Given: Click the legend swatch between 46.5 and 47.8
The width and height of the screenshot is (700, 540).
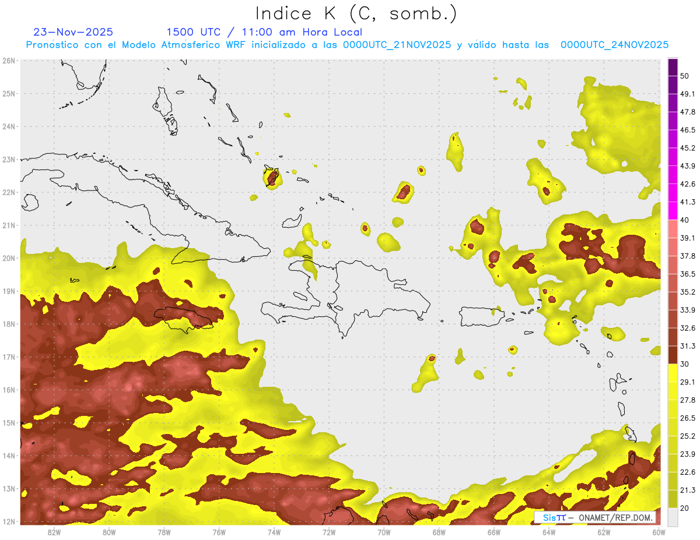Looking at the screenshot, I should [673, 121].
